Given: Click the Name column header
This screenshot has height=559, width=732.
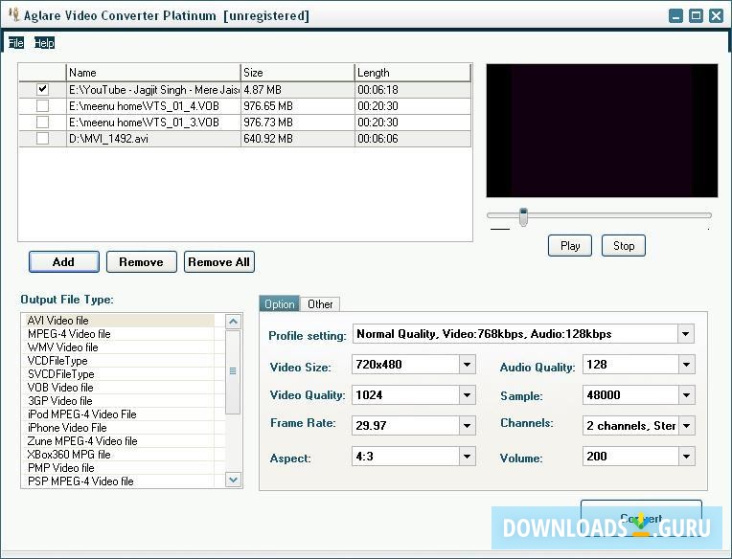Looking at the screenshot, I should tap(153, 73).
